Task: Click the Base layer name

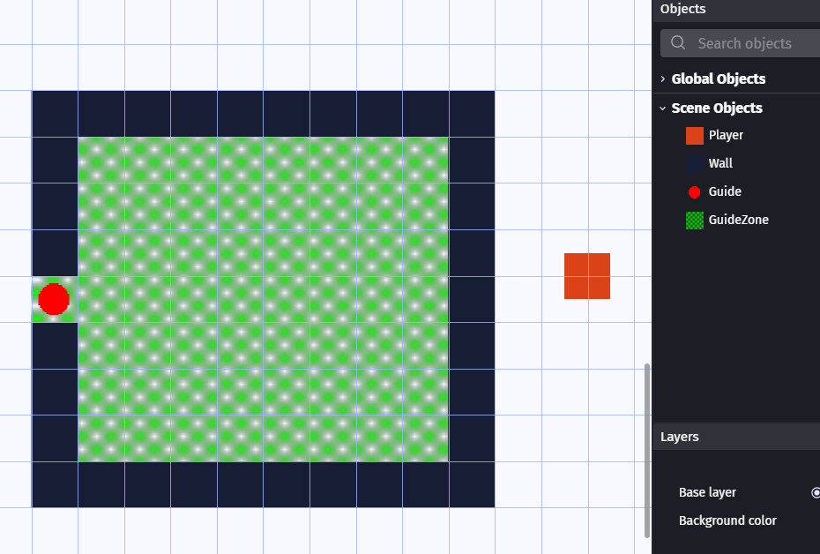Action: point(707,492)
